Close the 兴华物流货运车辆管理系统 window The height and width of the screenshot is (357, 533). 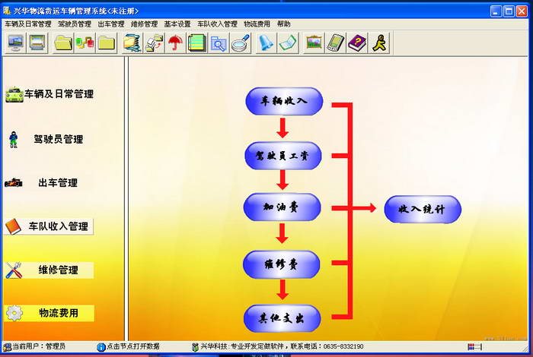click(522, 11)
